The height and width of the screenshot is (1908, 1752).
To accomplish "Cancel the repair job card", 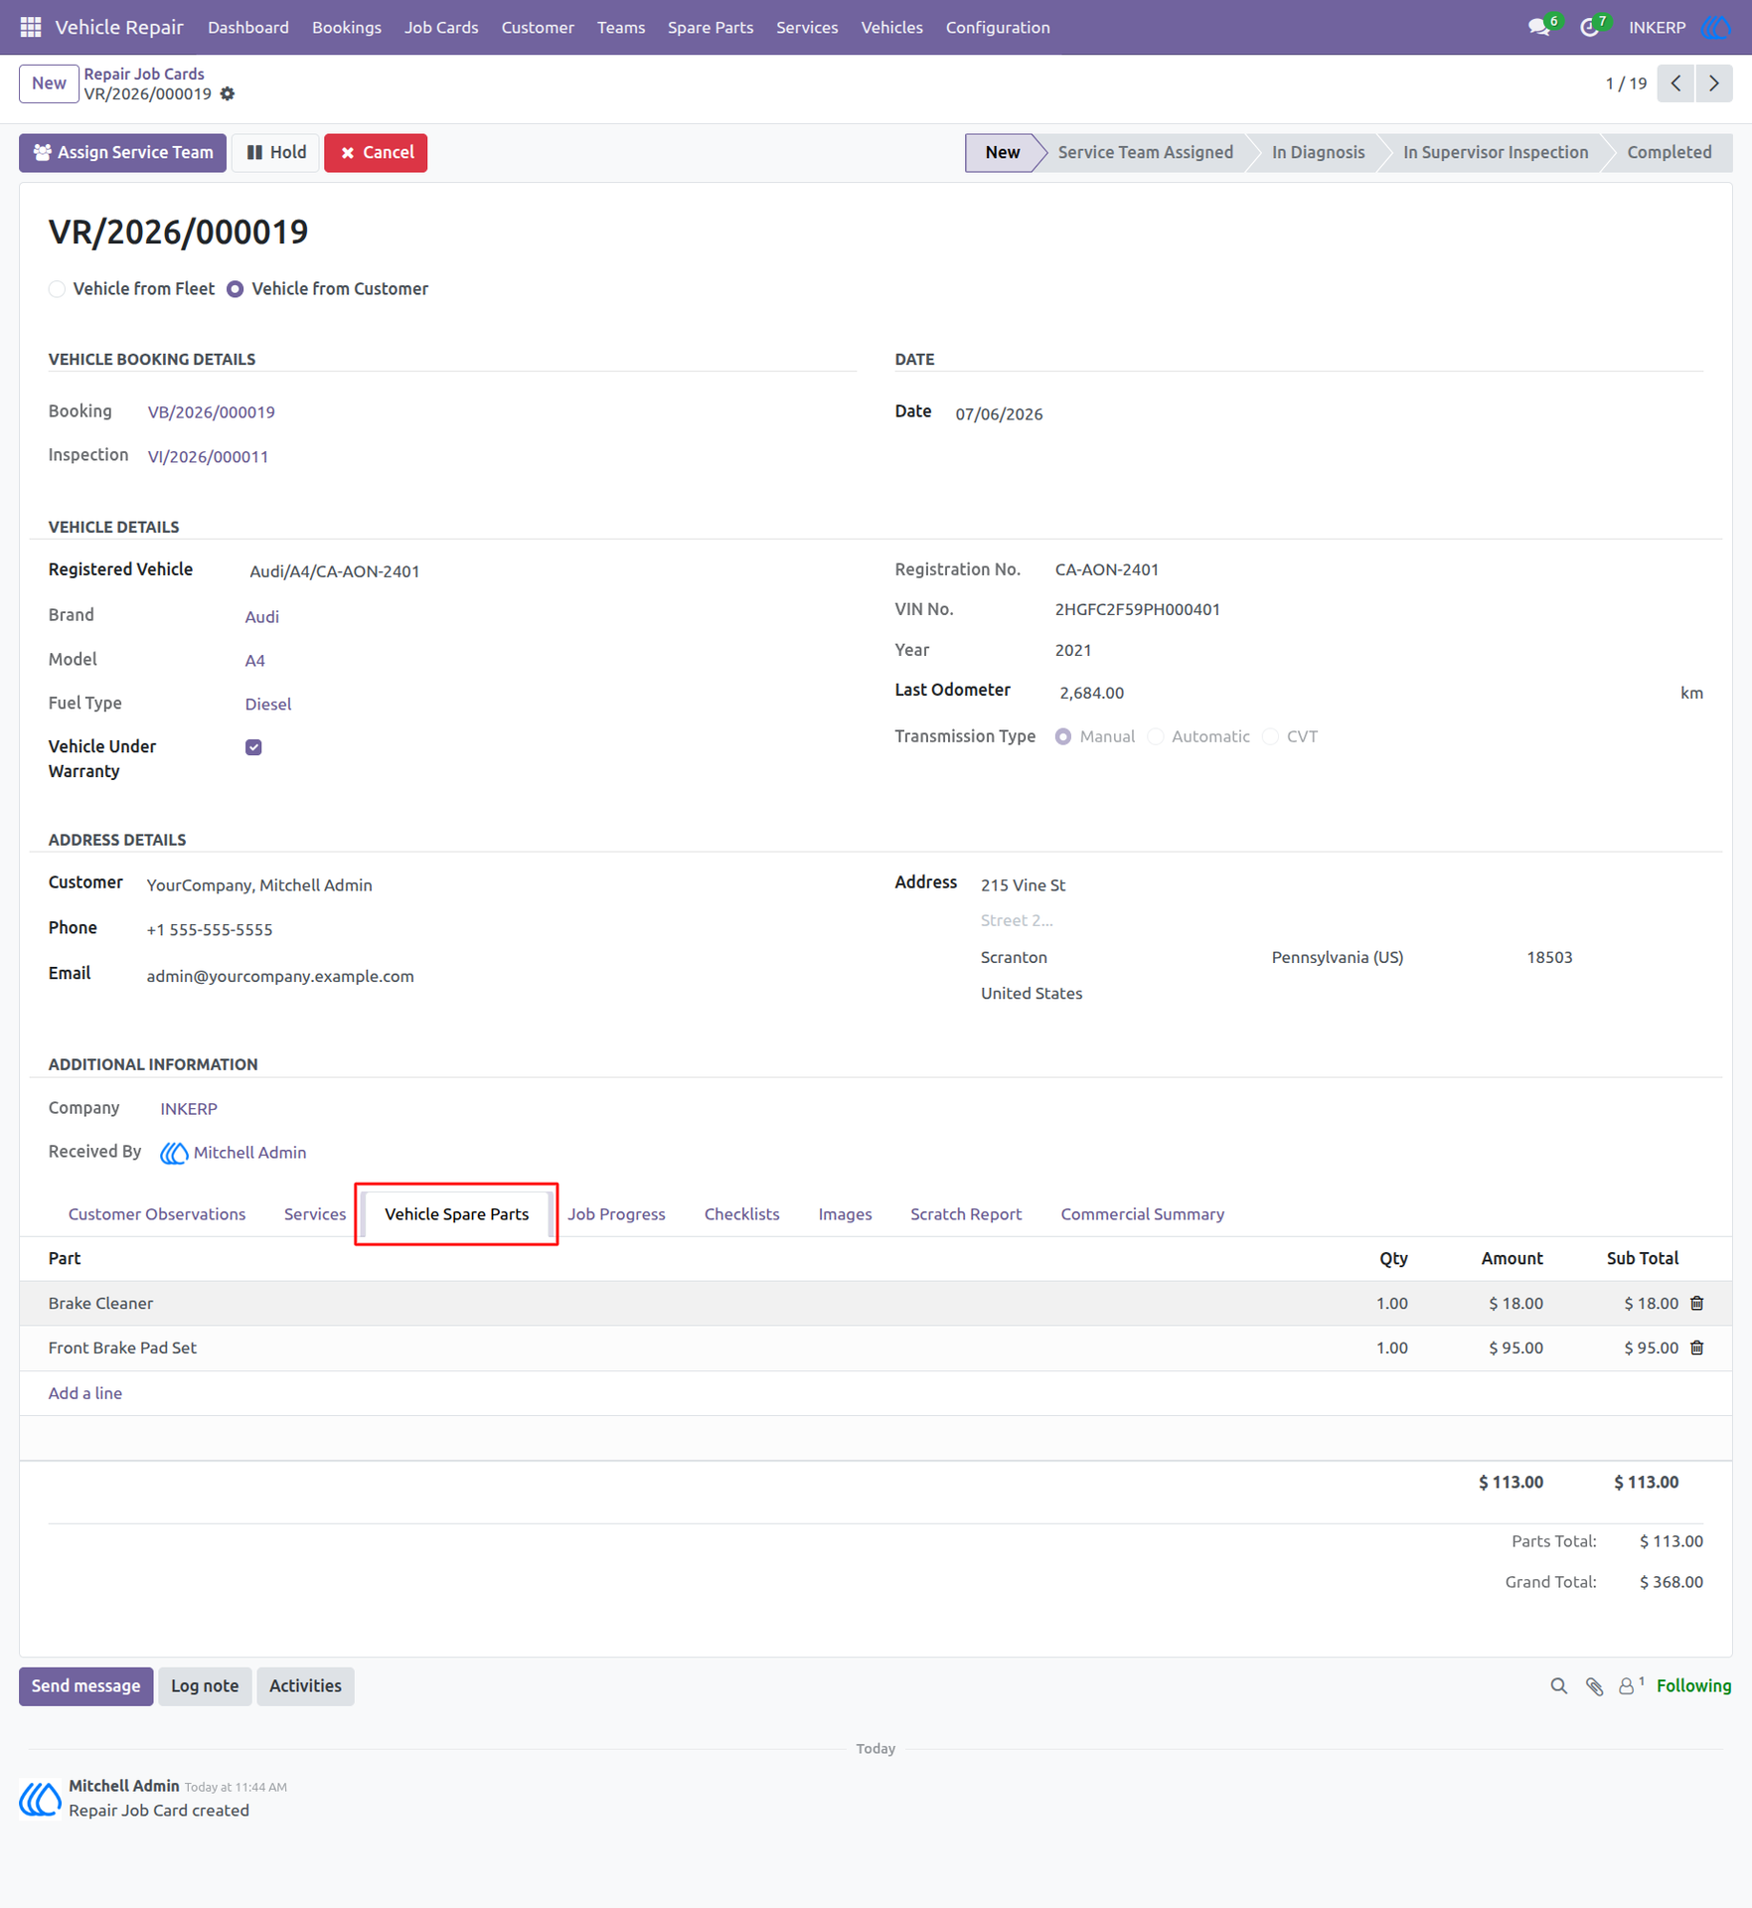I will [x=377, y=153].
